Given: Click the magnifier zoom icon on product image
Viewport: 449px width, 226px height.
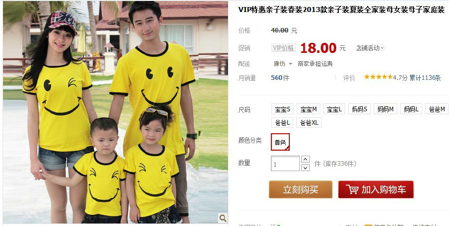Looking at the screenshot, I should pos(223,218).
